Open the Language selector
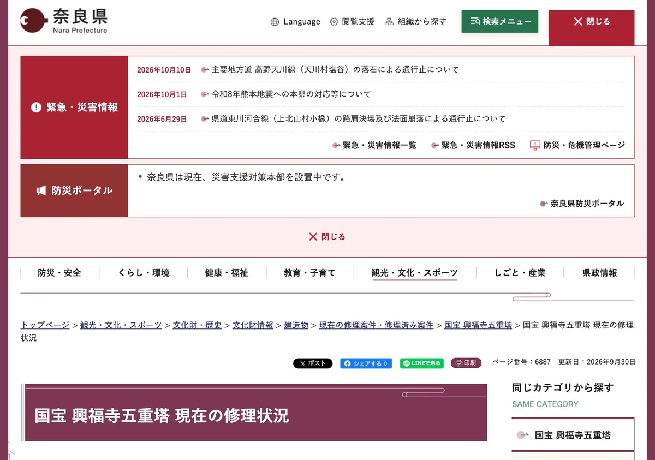 pyautogui.click(x=295, y=22)
